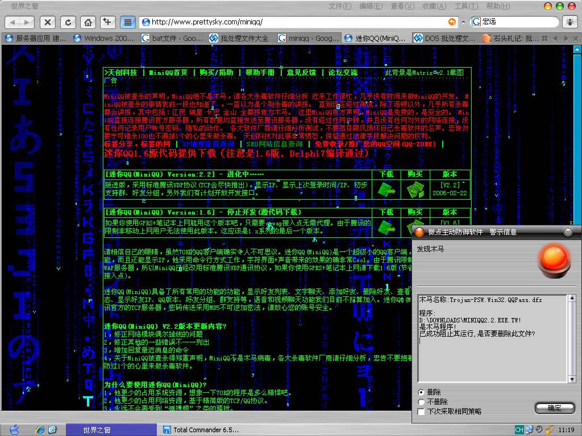Select the 删除 radio option
The height and width of the screenshot is (436, 582).
click(421, 392)
